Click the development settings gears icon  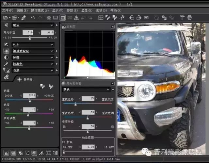point(6,77)
